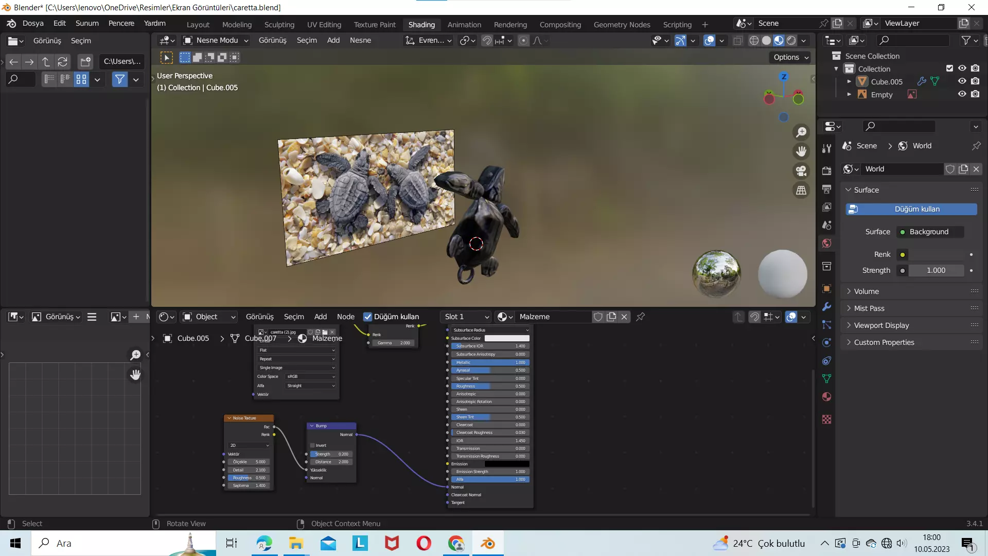Open the viewport Options button

(x=791, y=57)
